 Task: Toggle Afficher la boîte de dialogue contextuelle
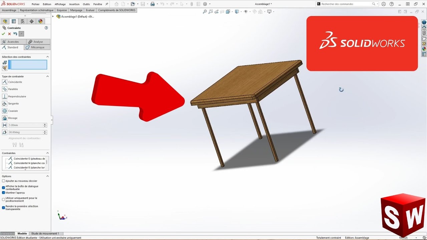(4, 188)
